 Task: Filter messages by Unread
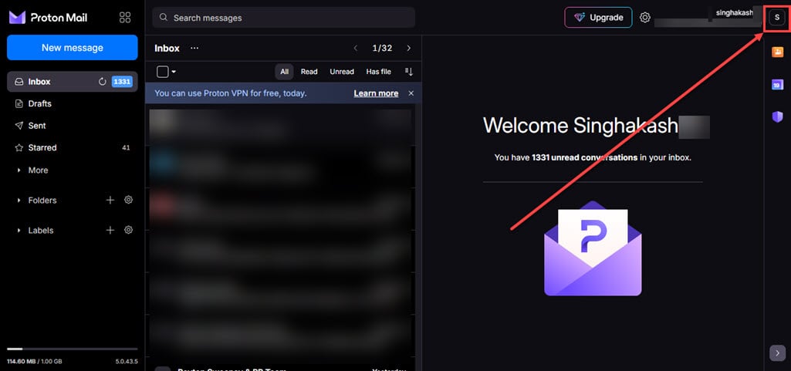(x=342, y=72)
